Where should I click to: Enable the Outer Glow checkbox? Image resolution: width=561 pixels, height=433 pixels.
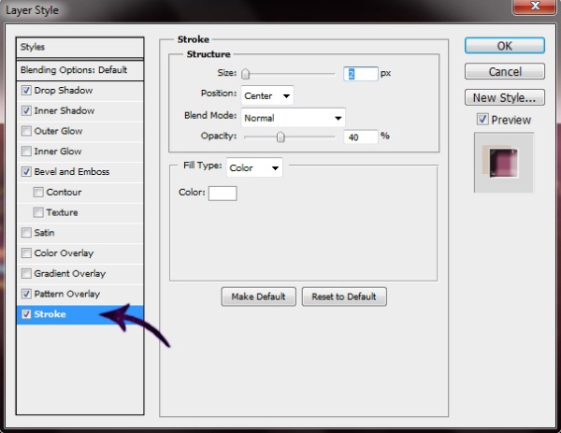tap(26, 131)
